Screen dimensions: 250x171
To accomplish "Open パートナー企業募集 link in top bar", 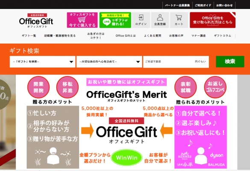I will coord(177,5).
